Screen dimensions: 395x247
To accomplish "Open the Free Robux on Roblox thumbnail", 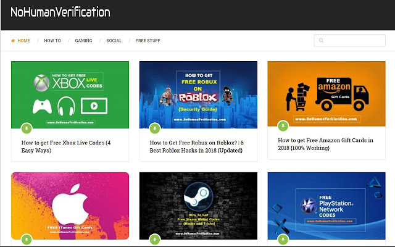I will coord(198,94).
